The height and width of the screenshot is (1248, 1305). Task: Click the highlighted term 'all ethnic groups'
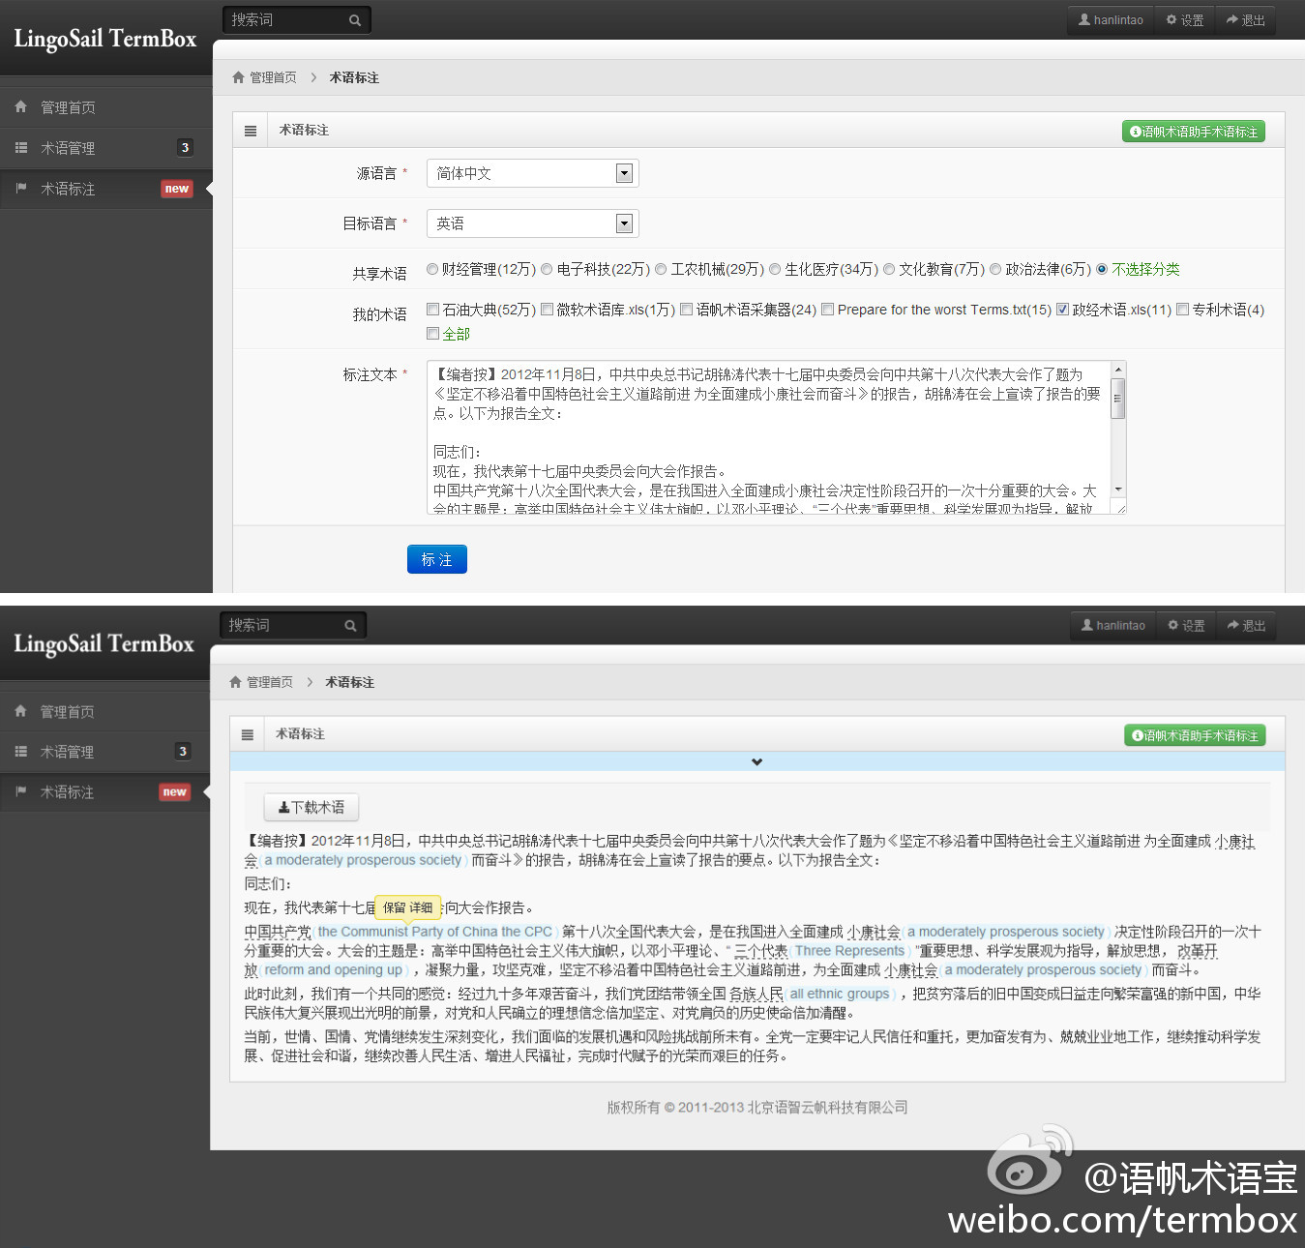click(840, 994)
